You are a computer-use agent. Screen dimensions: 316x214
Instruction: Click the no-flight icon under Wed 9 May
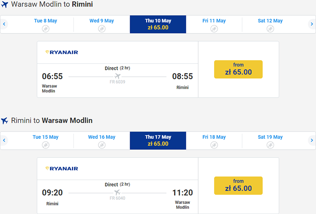(x=102, y=29)
